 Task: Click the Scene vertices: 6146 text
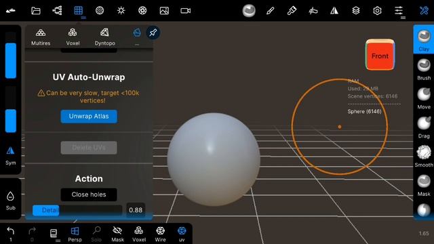coord(372,96)
